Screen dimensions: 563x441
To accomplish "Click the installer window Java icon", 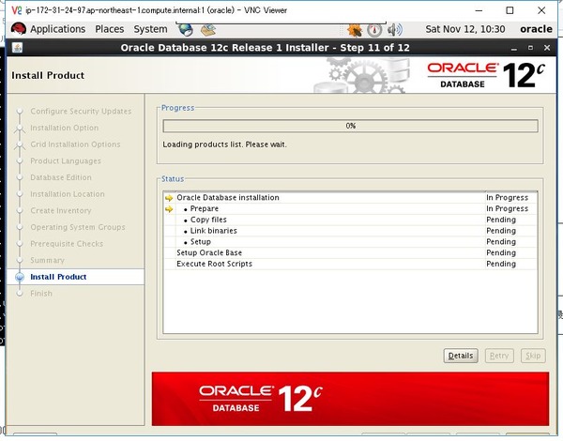I will tap(17, 48).
